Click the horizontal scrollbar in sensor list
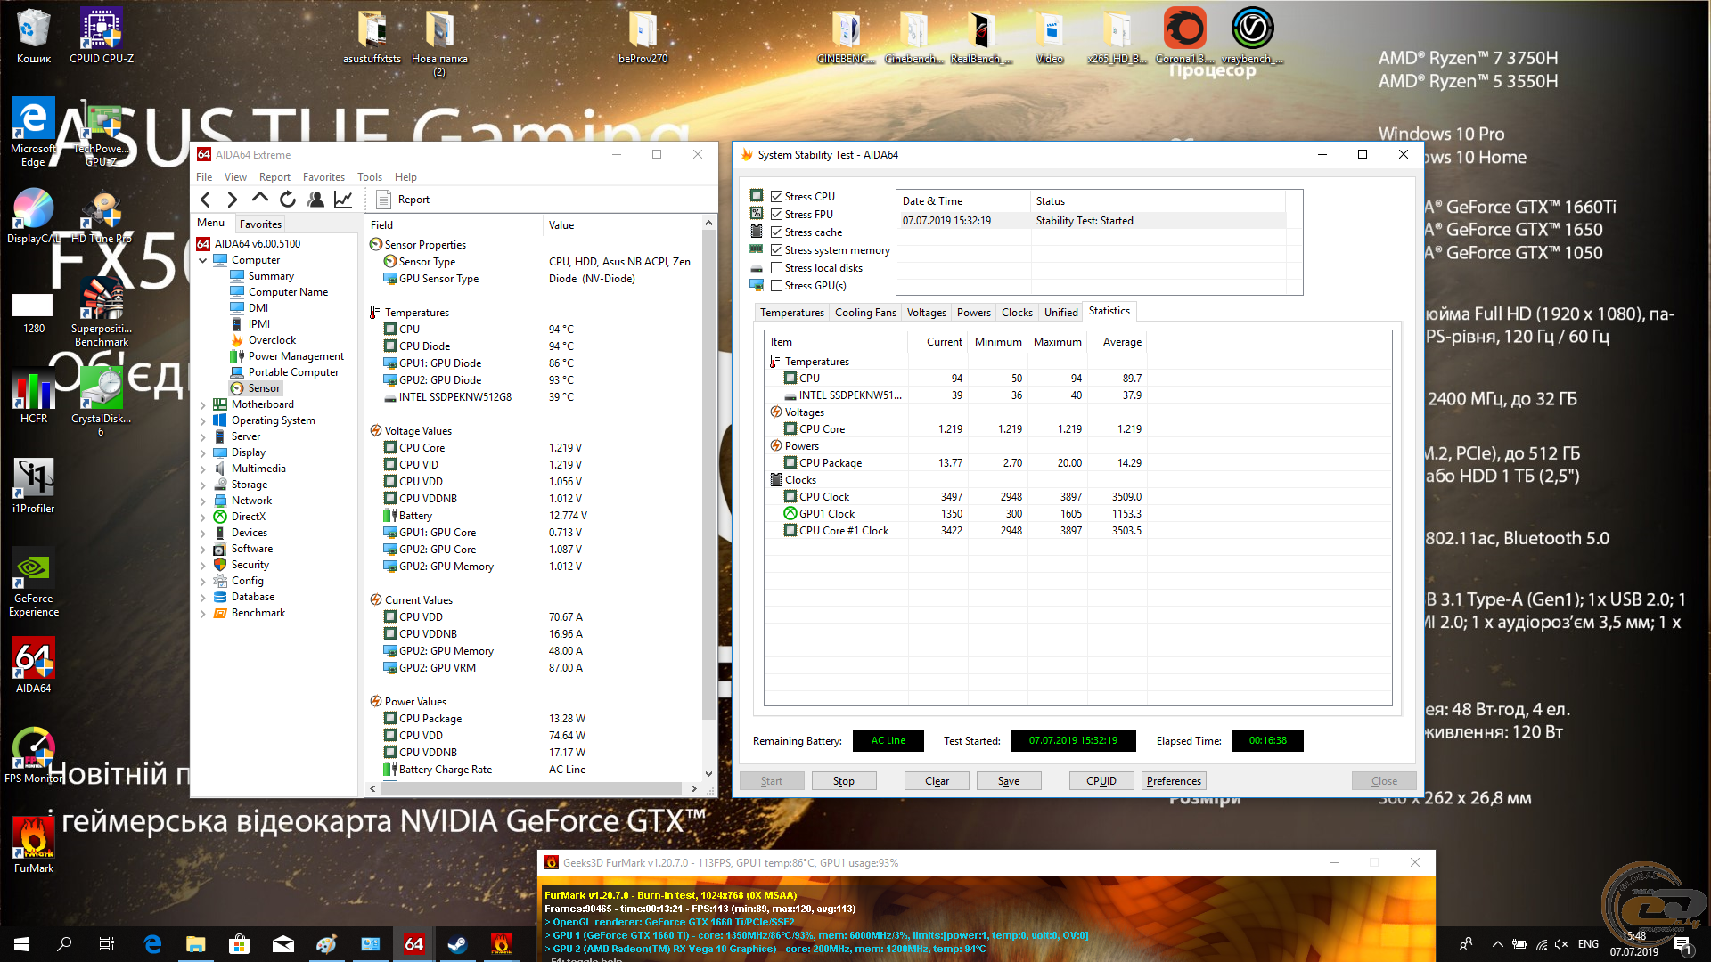The image size is (1711, 962). click(532, 788)
